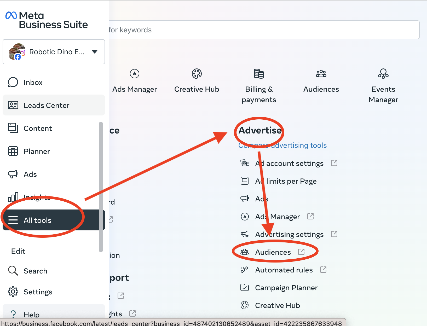Expand the Robotic Dino account dropdown
The image size is (427, 326).
pyautogui.click(x=95, y=52)
